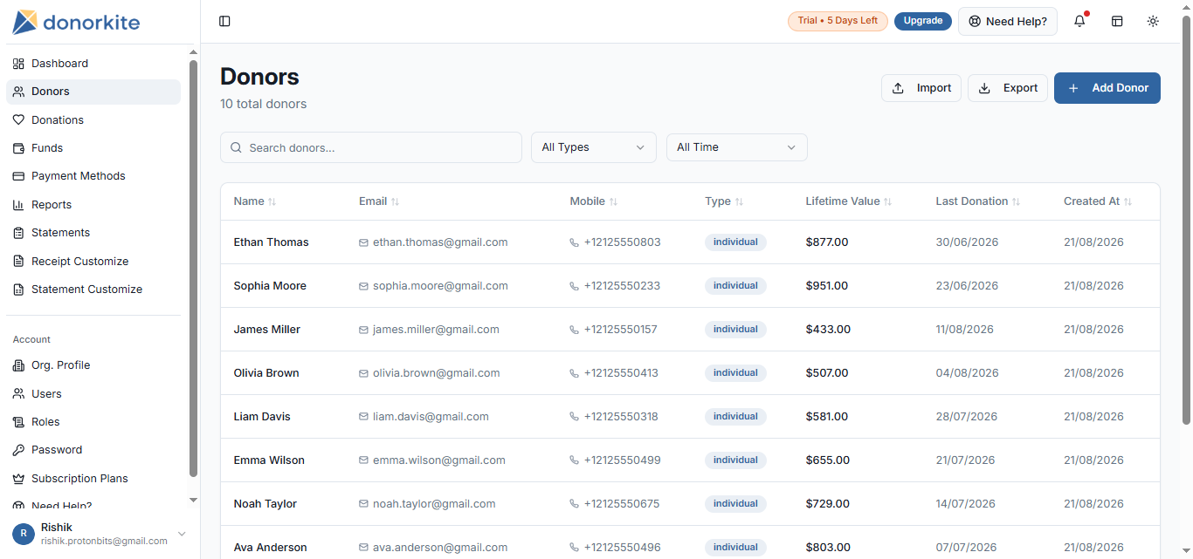
Task: Click the Users people icon
Action: [18, 394]
